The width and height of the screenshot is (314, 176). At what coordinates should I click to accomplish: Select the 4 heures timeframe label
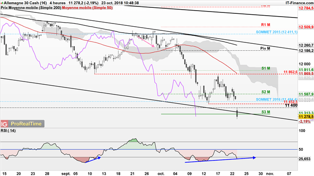click(x=57, y=3)
